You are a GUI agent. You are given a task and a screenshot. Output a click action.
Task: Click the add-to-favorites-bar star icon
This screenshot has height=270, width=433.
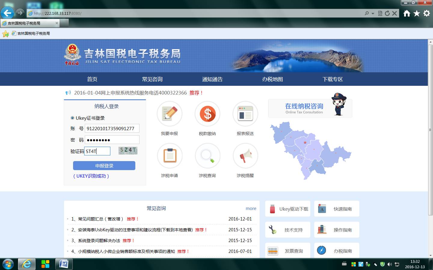point(5,34)
